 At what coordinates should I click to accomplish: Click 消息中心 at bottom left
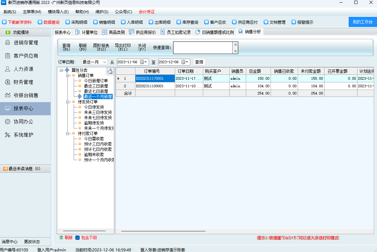(x=10, y=242)
